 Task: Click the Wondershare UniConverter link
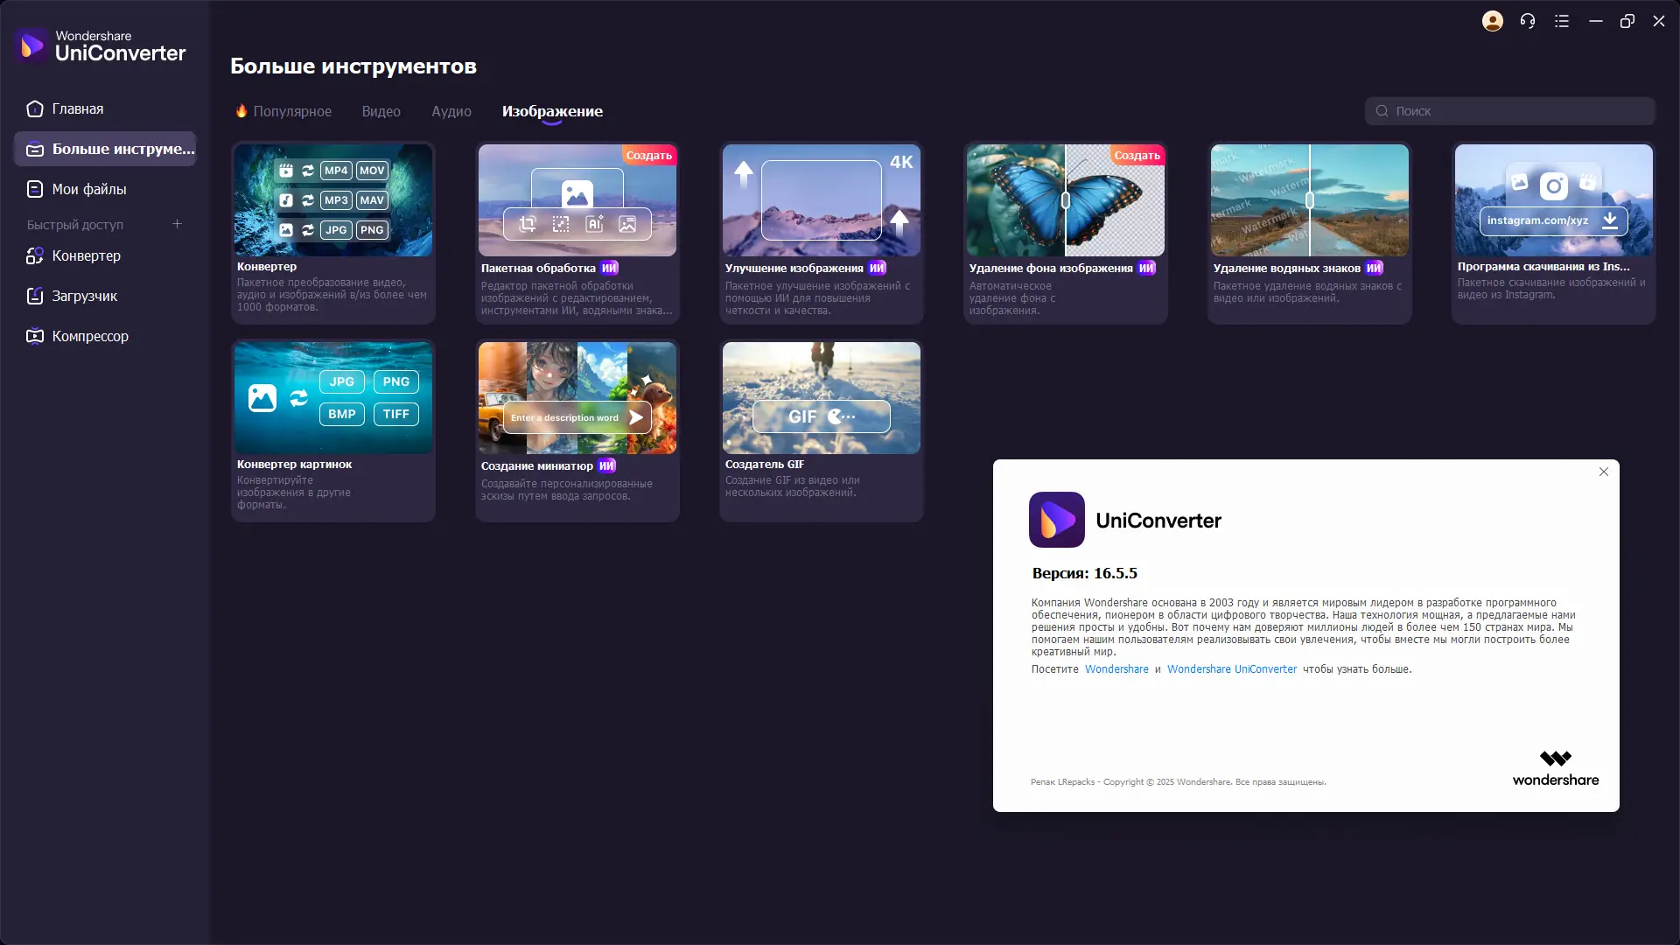1231,669
